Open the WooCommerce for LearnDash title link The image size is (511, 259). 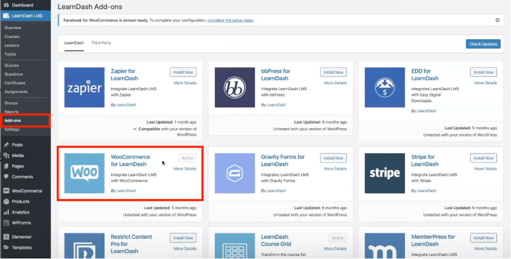[x=130, y=161]
